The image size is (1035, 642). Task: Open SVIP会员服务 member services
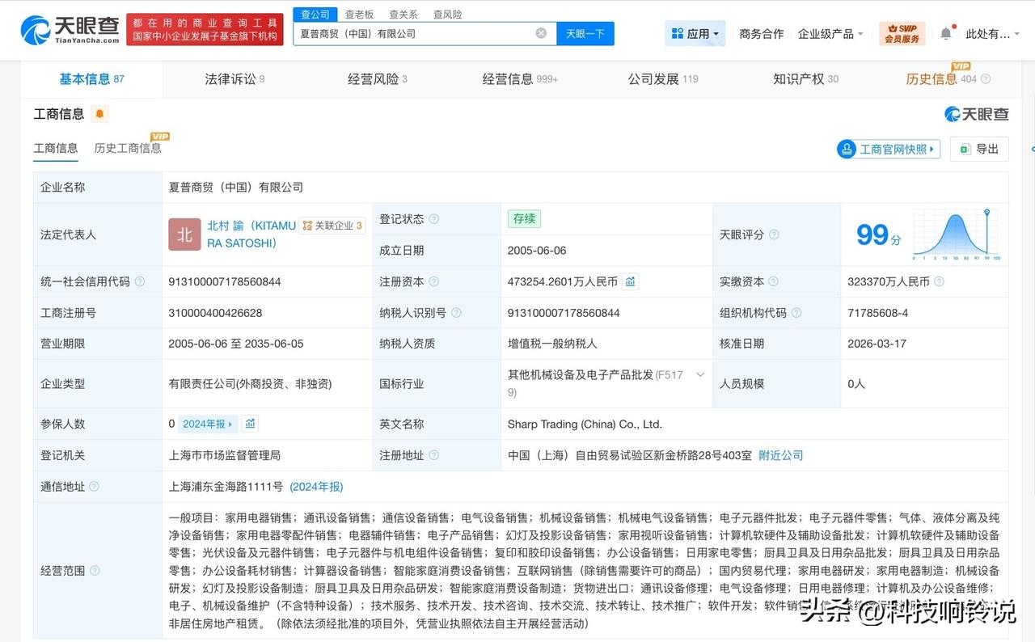point(902,32)
